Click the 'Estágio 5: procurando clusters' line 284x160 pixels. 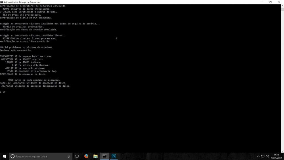click(x=33, y=36)
